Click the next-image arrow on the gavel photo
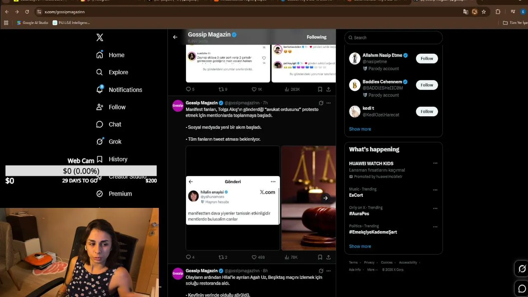 (x=325, y=198)
